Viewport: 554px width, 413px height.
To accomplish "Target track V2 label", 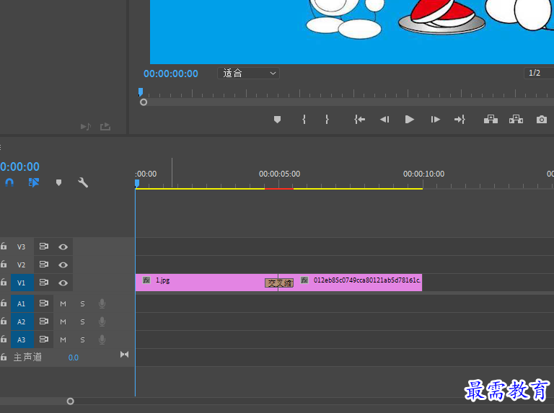I will point(21,265).
